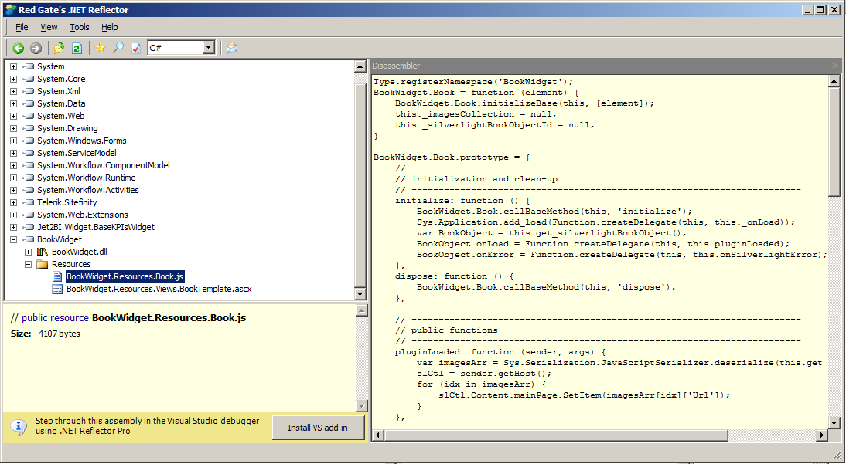The height and width of the screenshot is (464, 846).
Task: Open the Help menu
Action: 110,27
